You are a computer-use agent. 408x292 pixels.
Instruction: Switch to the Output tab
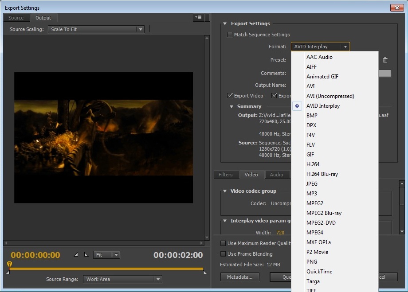tap(43, 18)
